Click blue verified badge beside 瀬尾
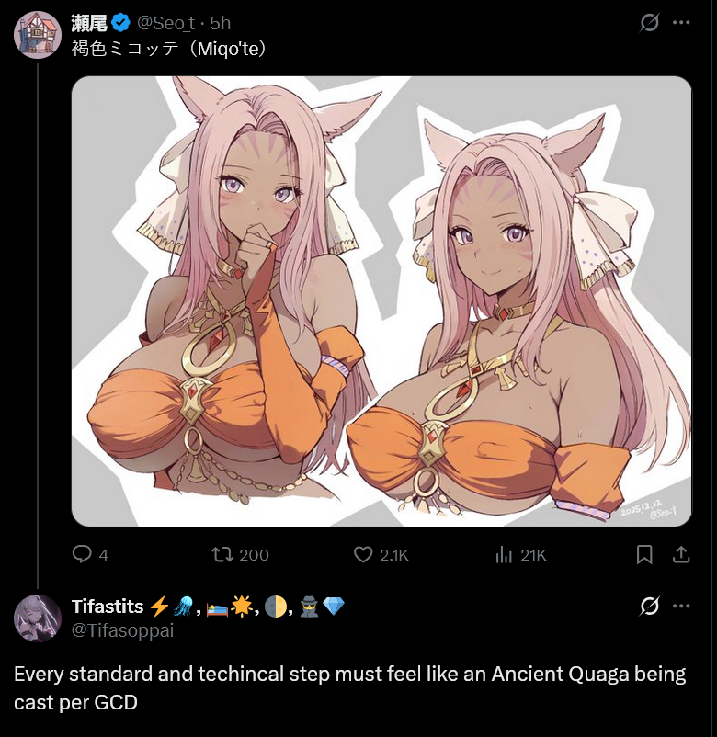The width and height of the screenshot is (717, 737). [121, 23]
